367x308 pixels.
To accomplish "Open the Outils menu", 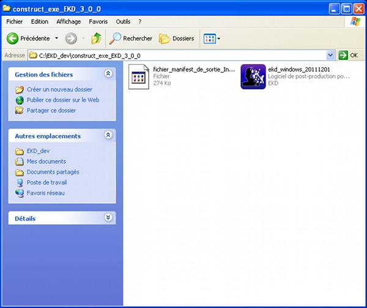I will coord(123,21).
